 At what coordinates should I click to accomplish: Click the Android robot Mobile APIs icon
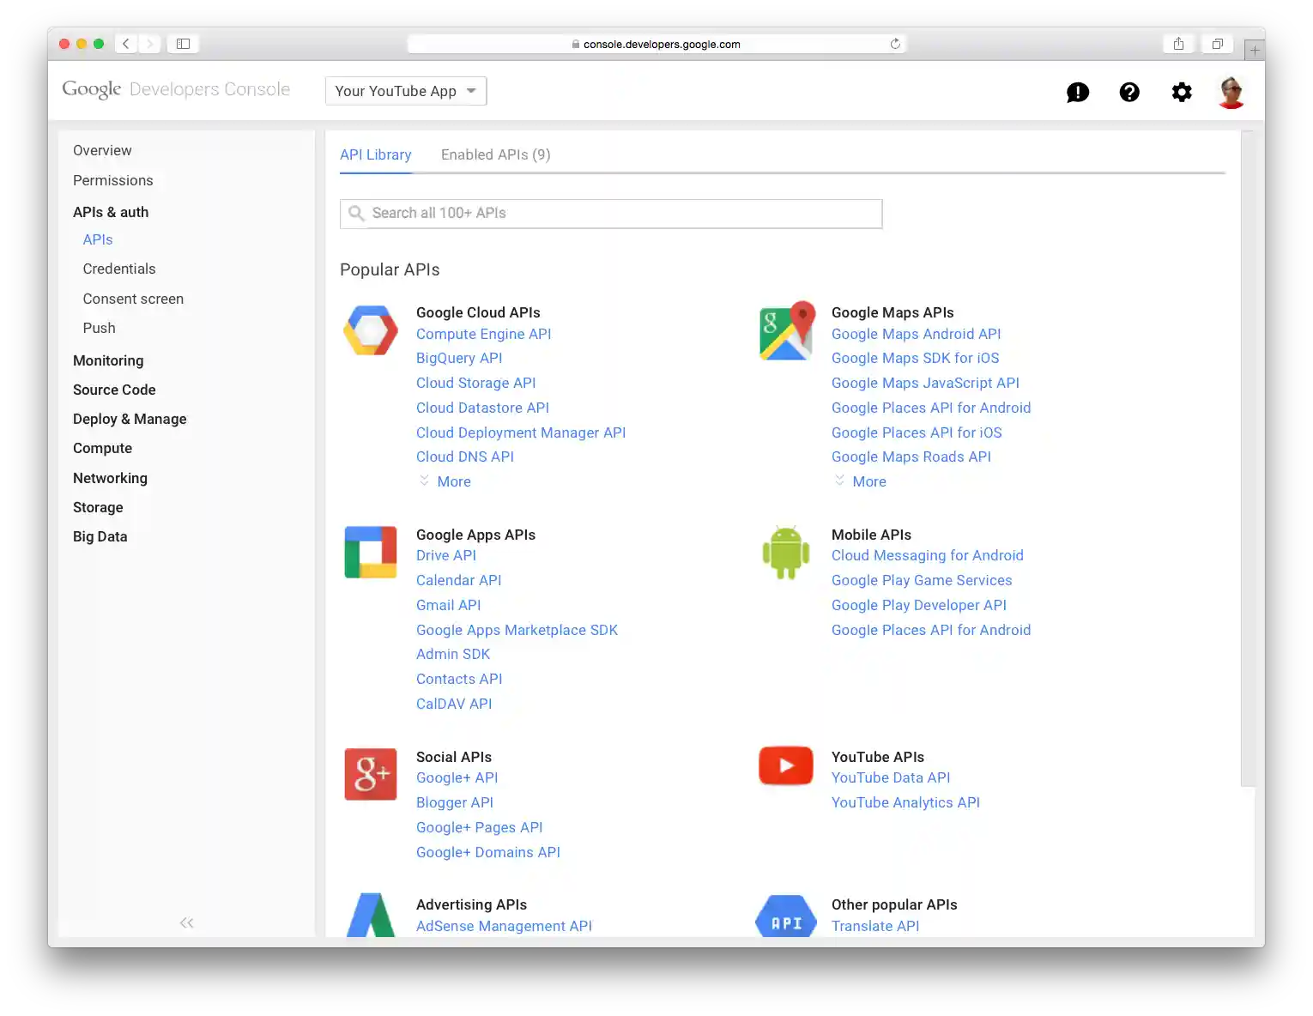786,553
